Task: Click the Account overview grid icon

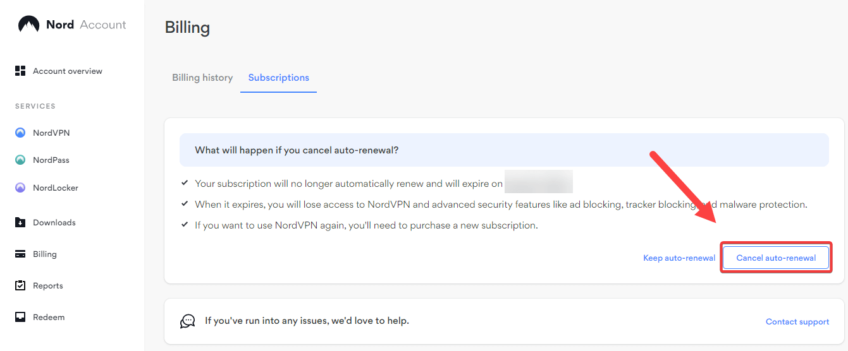Action: click(x=20, y=71)
